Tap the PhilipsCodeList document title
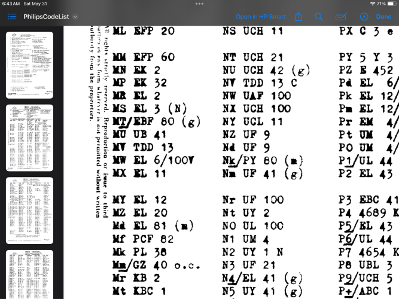The width and height of the screenshot is (399, 299). (x=46, y=17)
